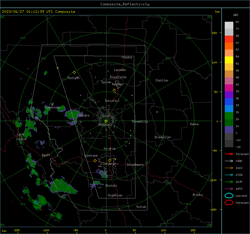250x234 pixels.
Task: Select the slate purple 10 dBZ swatch
Action: [x=229, y=129]
